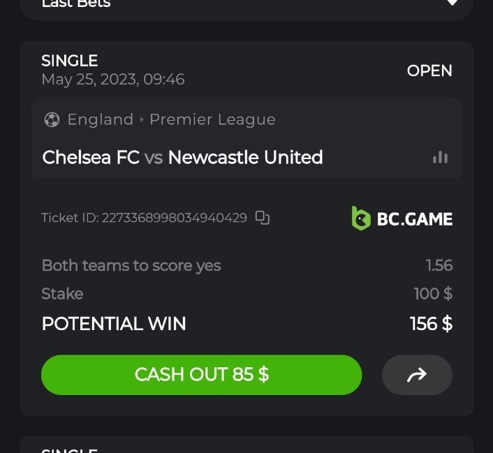Click the SINGLE bet type heading
Image resolution: width=493 pixels, height=453 pixels.
[x=69, y=61]
